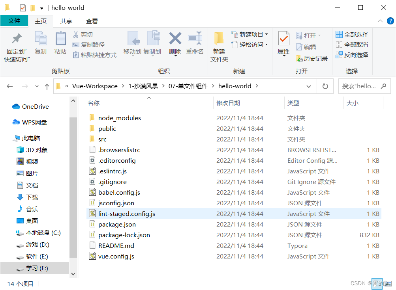Click the Paste Shortcut icon

(x=76, y=55)
